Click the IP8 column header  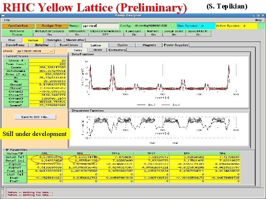pyautogui.click(x=80, y=154)
